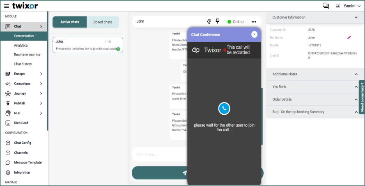Click the location pin icon in chat header
Image resolution: width=365 pixels, height=186 pixels.
pyautogui.click(x=209, y=22)
